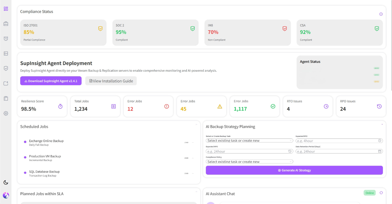Select the compliance shield icon in the sidebar

pyautogui.click(x=6, y=68)
